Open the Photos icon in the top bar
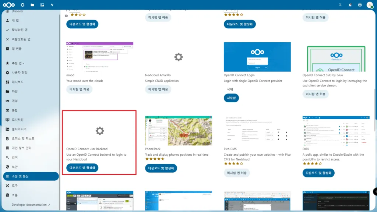 click(x=42, y=5)
